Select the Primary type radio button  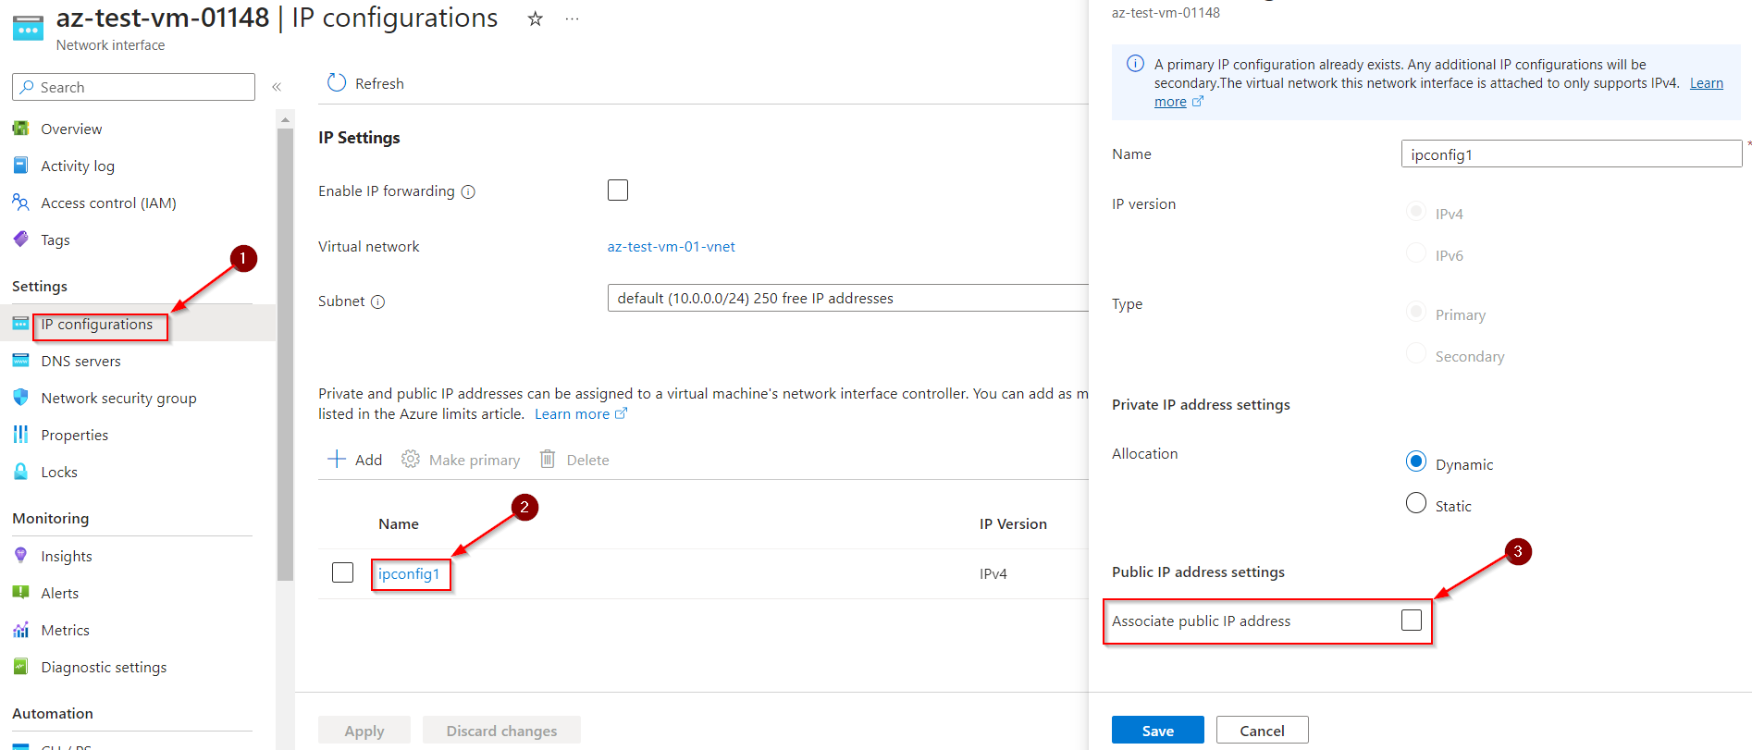click(1415, 313)
